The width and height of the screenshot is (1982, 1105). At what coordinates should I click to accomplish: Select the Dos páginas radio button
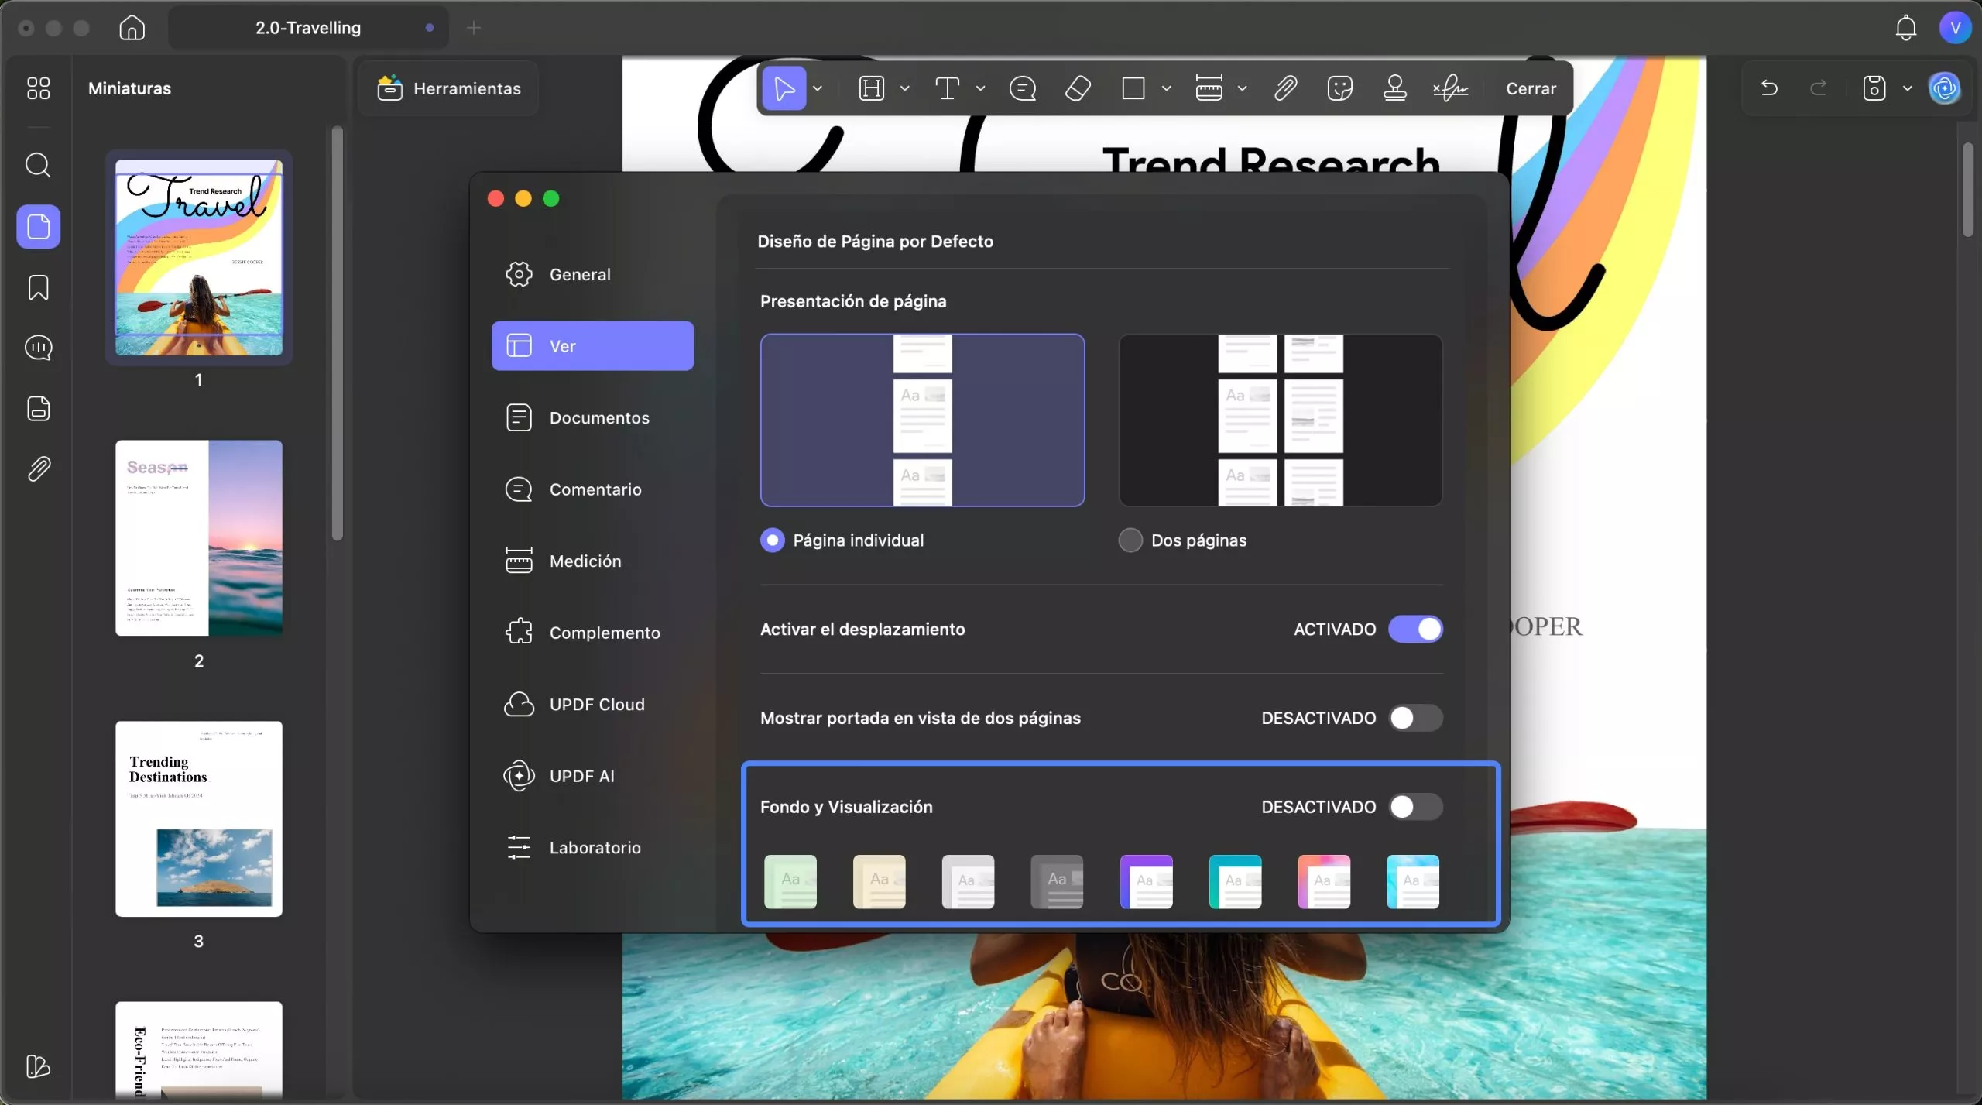click(x=1130, y=540)
